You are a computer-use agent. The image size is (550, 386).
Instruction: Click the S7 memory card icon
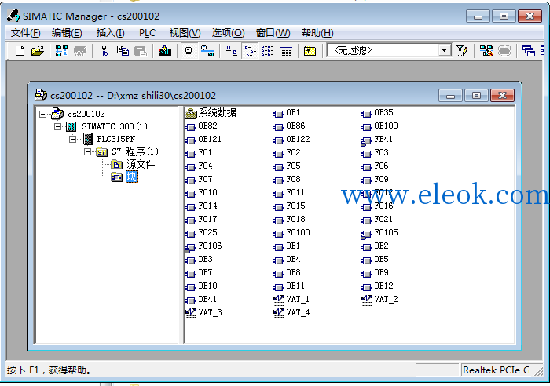click(80, 51)
